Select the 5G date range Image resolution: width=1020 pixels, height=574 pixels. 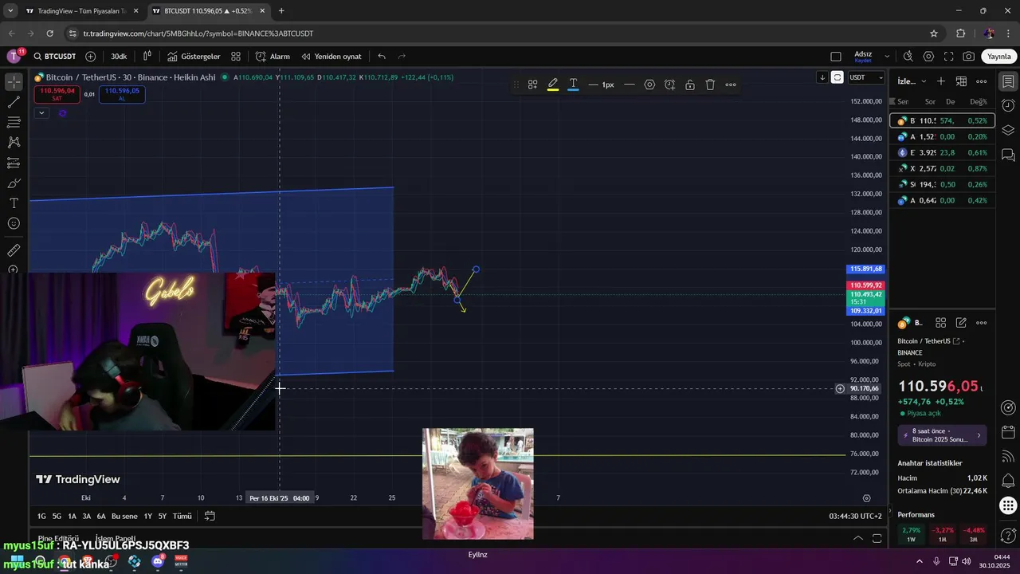pos(57,517)
